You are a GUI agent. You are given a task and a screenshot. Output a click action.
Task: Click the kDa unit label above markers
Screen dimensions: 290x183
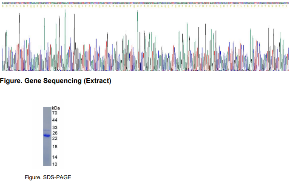click(56, 108)
